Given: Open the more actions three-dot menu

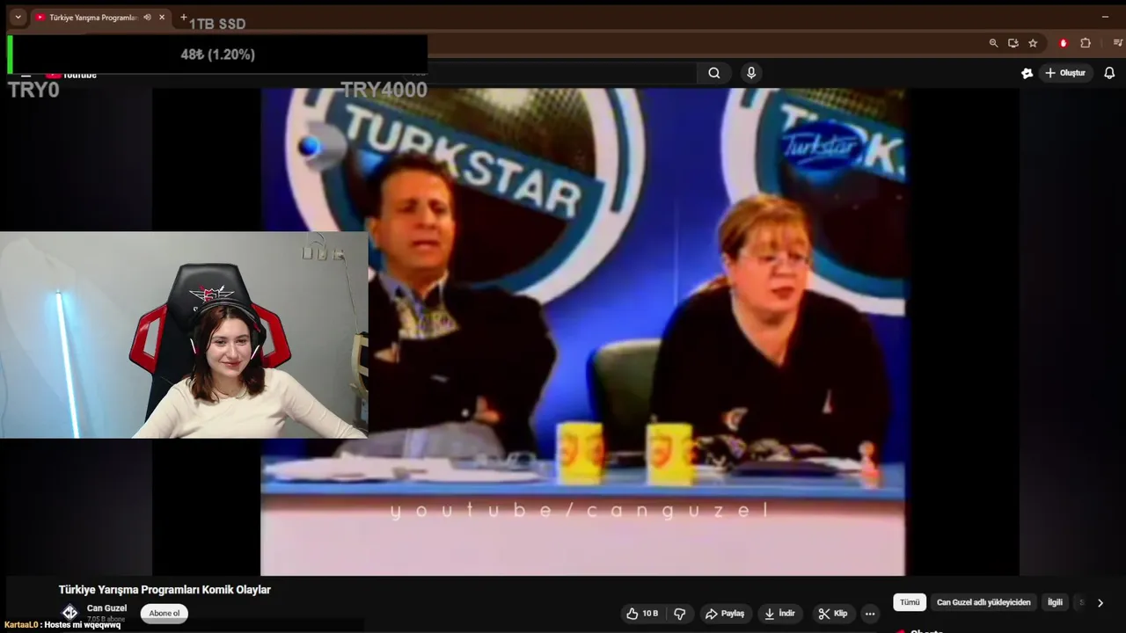Looking at the screenshot, I should [x=870, y=614].
